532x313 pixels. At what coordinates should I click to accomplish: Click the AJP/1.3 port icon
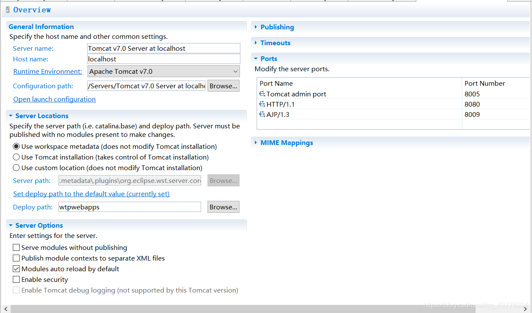pos(262,114)
